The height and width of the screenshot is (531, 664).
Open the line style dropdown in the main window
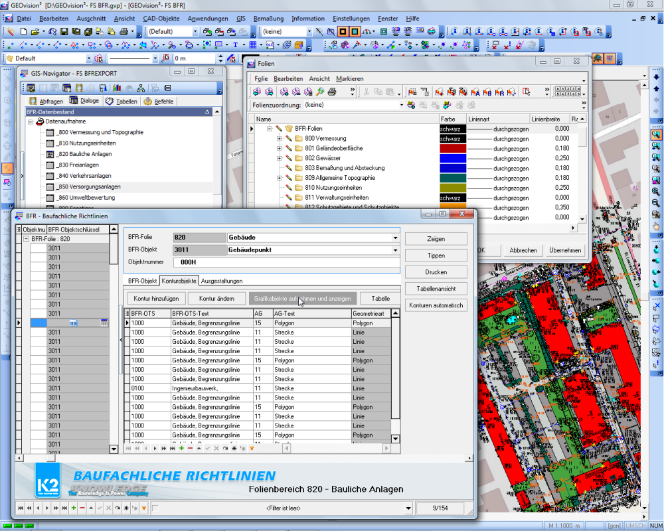[x=155, y=58]
